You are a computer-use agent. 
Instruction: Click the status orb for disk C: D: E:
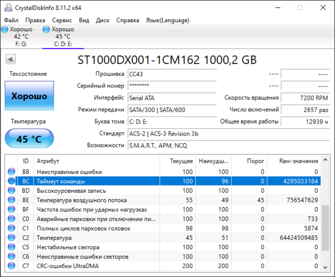pyautogui.click(x=46, y=29)
